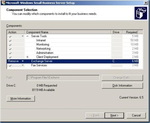Click the checkmark beside Client Deployment

[x=10, y=57]
